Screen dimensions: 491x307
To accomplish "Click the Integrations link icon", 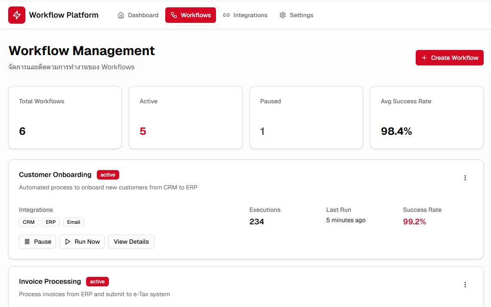I will coord(226,15).
